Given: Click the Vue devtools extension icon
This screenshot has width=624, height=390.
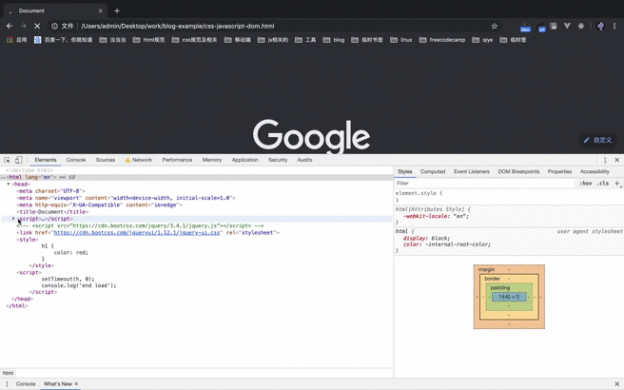Looking at the screenshot, I should (567, 26).
